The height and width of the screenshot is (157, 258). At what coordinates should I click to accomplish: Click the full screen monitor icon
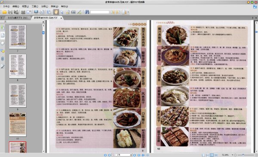[36, 12]
